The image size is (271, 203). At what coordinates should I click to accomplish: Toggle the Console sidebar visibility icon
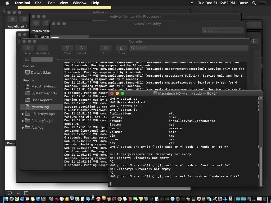(x=27, y=59)
